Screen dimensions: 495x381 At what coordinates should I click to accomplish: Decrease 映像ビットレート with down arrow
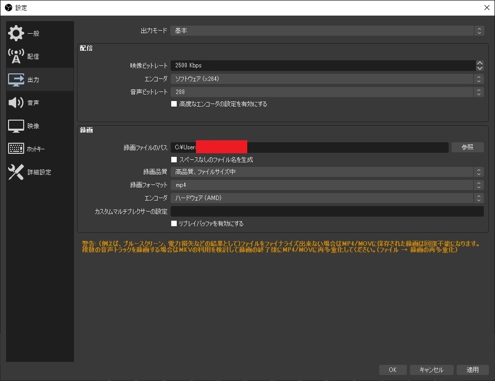[479, 68]
